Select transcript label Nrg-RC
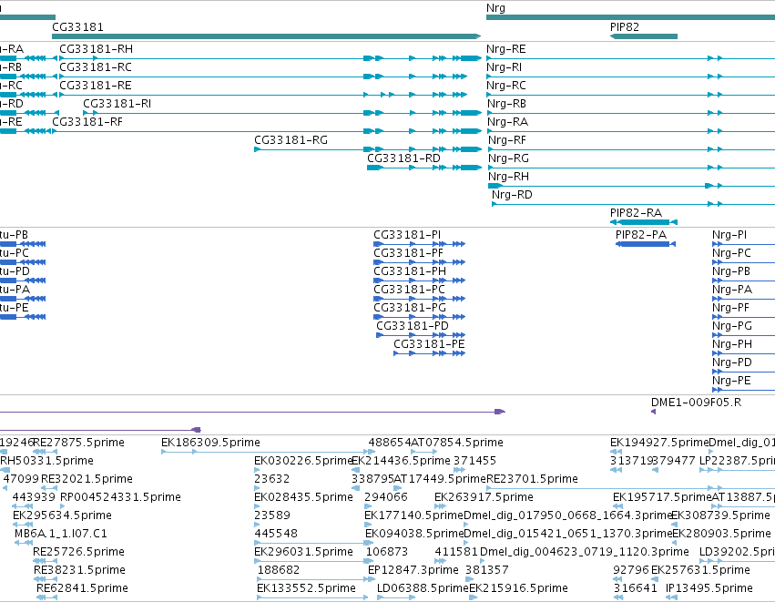The image size is (775, 602). (x=505, y=86)
